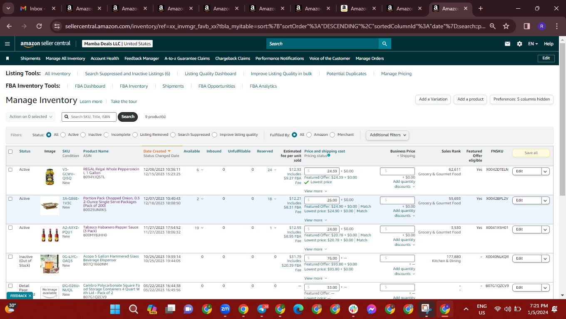
Task: Click the zoom magnifier icon in address bar
Action: 493,26
